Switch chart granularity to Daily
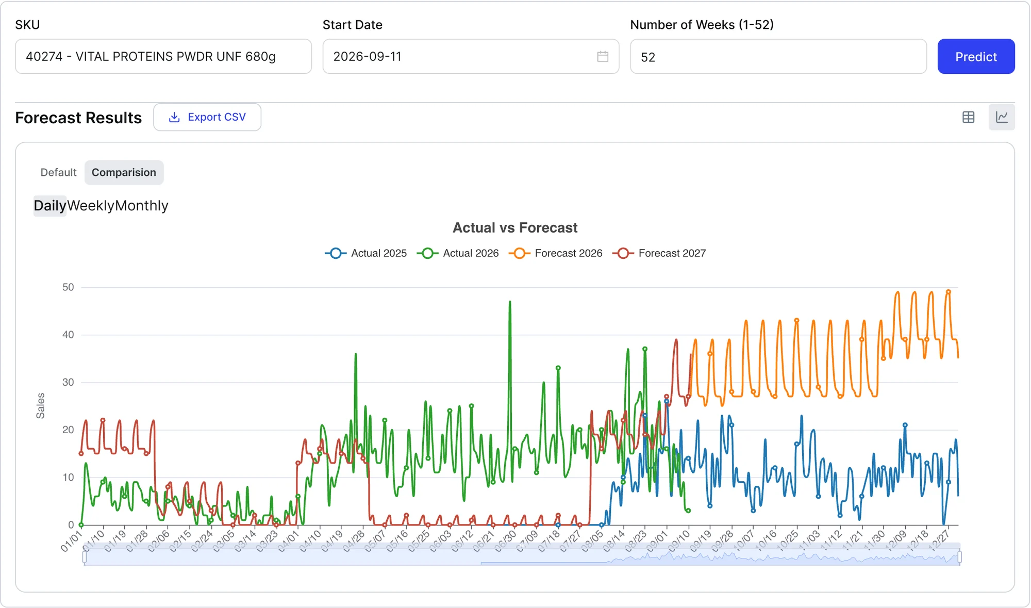 pos(50,206)
